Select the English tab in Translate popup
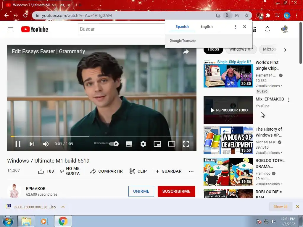Viewport: 303px width, 227px height. click(207, 27)
